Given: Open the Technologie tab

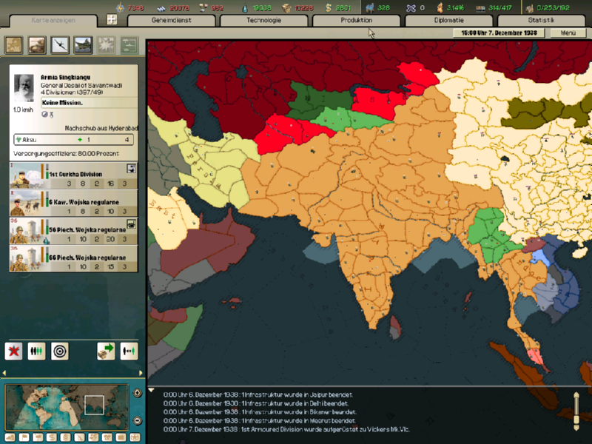Looking at the screenshot, I should coord(264,21).
